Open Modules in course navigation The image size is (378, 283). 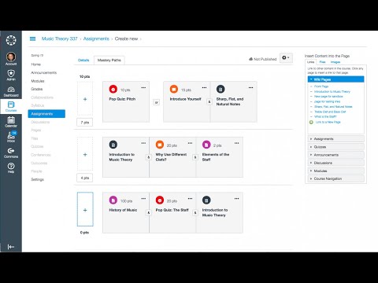tap(38, 81)
